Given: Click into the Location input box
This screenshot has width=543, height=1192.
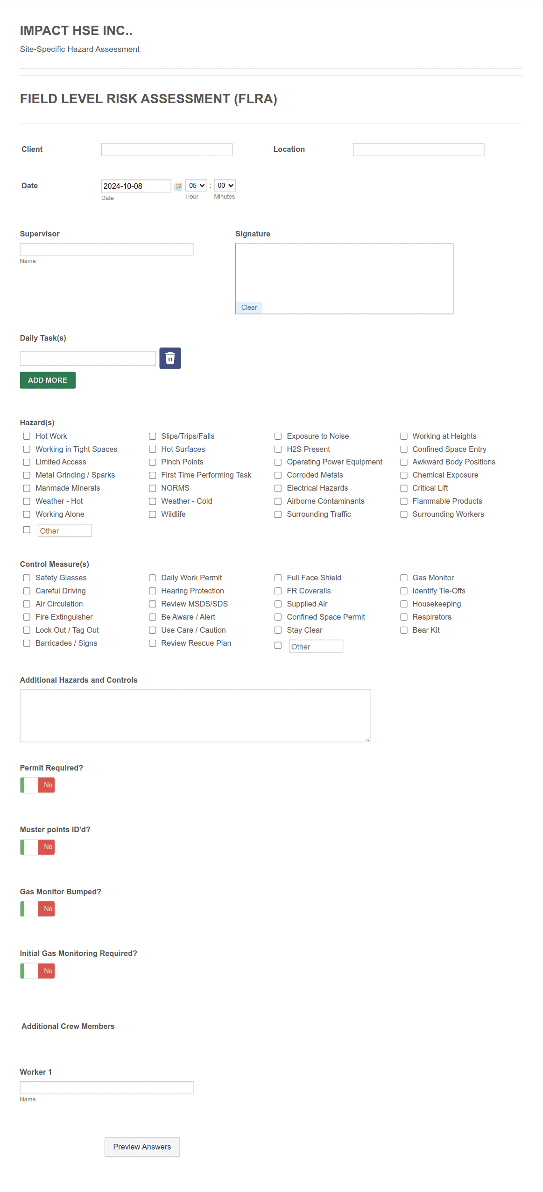Looking at the screenshot, I should click(419, 150).
